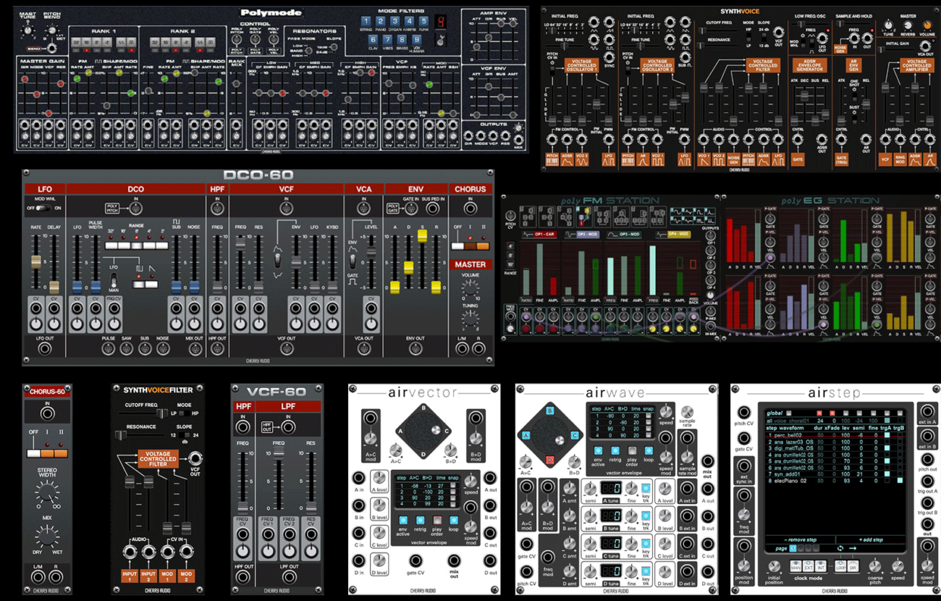
Task: Click the direction arrow icon in airstep display
Action: point(853,548)
